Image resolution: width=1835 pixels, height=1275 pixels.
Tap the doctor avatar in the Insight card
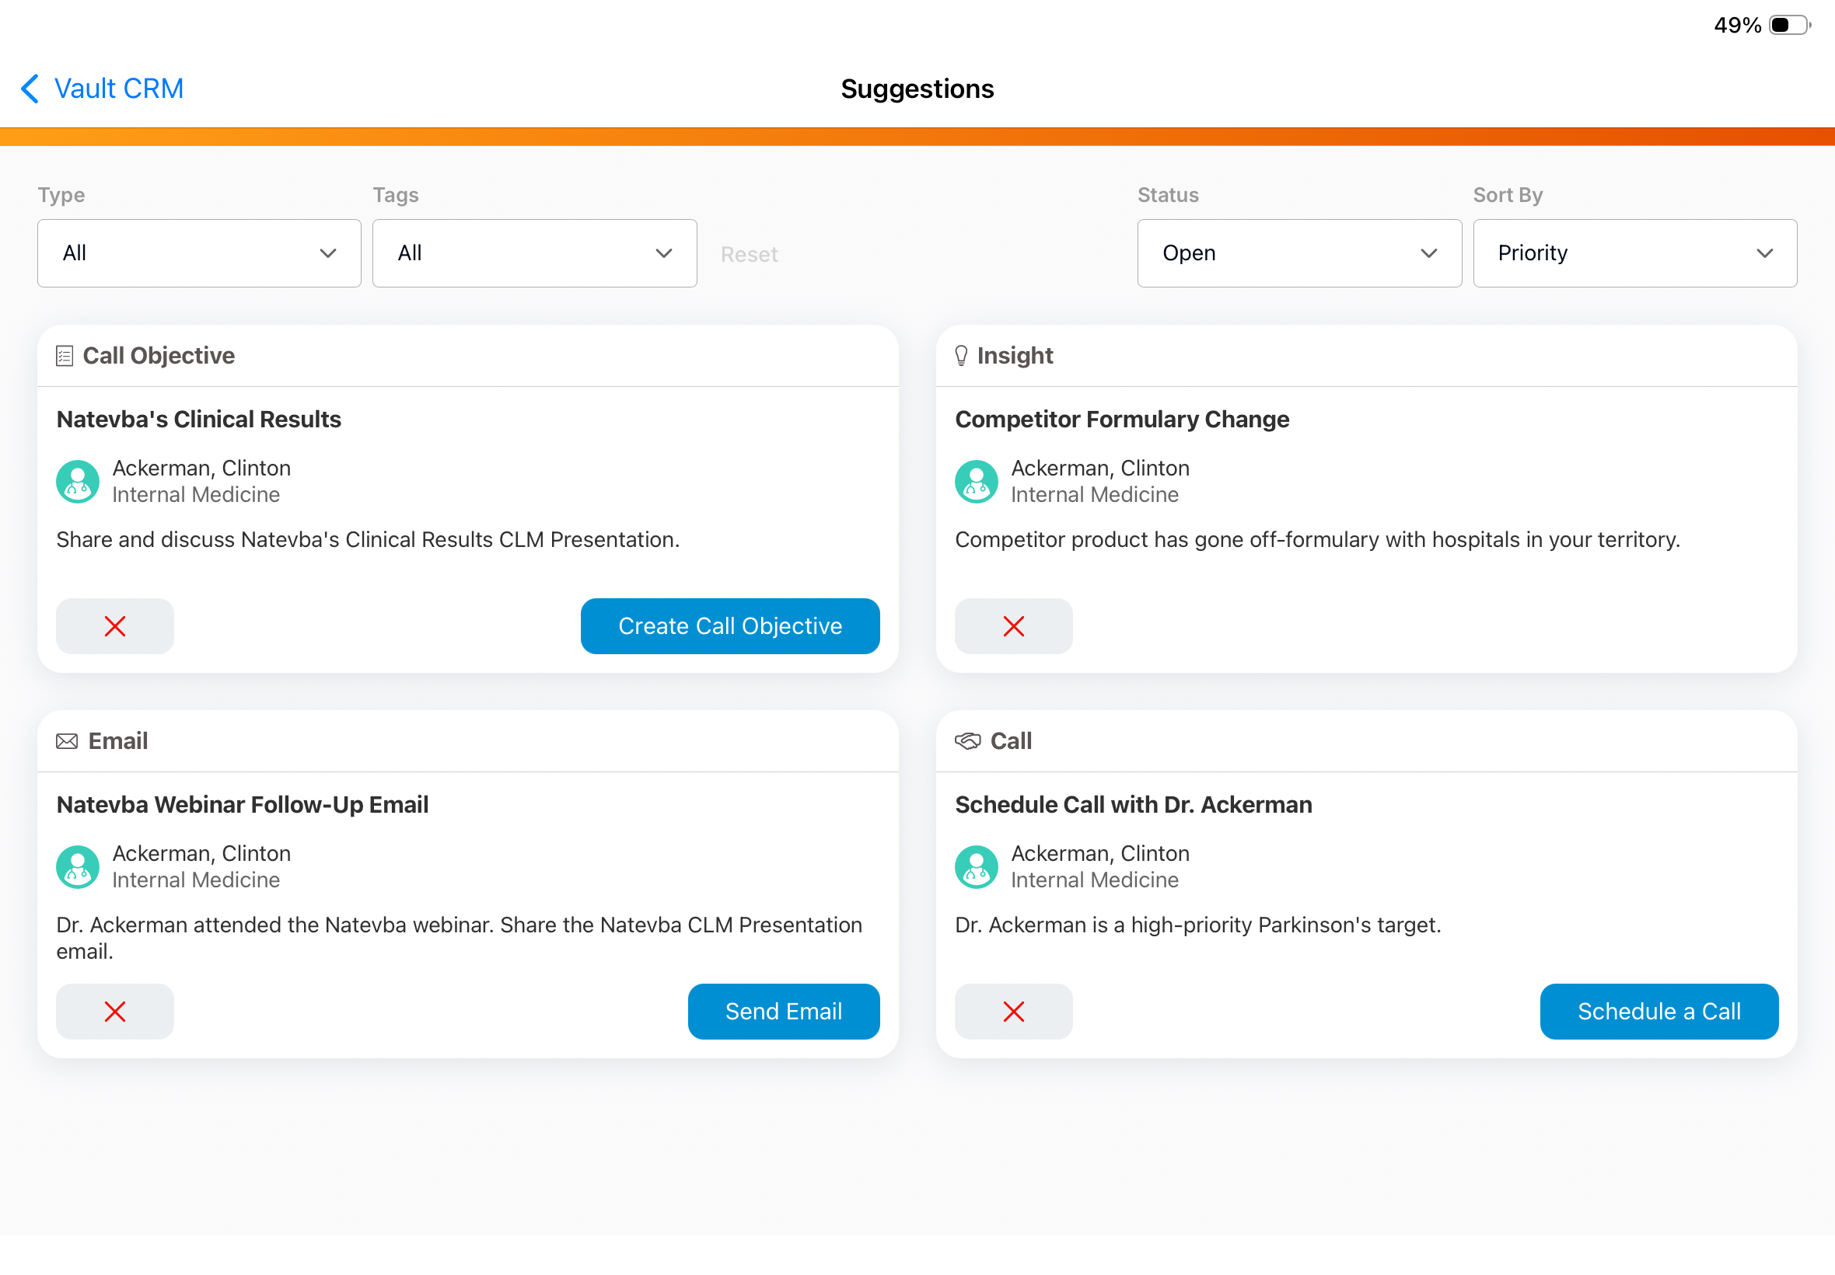976,482
